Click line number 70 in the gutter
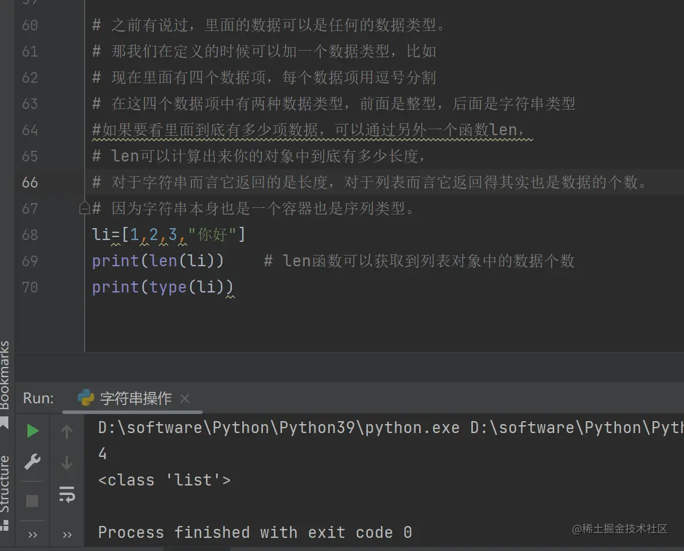The height and width of the screenshot is (551, 684). point(30,287)
